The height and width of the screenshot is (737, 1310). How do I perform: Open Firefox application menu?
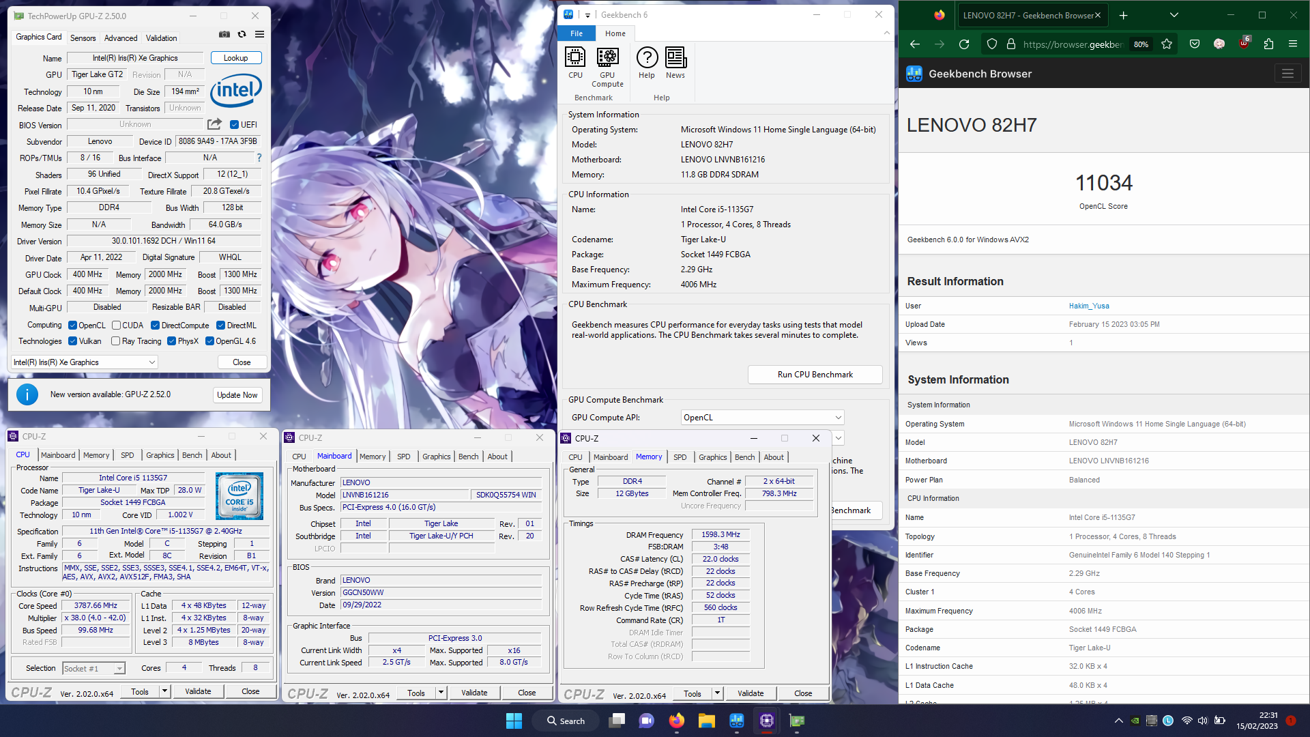coord(1293,44)
